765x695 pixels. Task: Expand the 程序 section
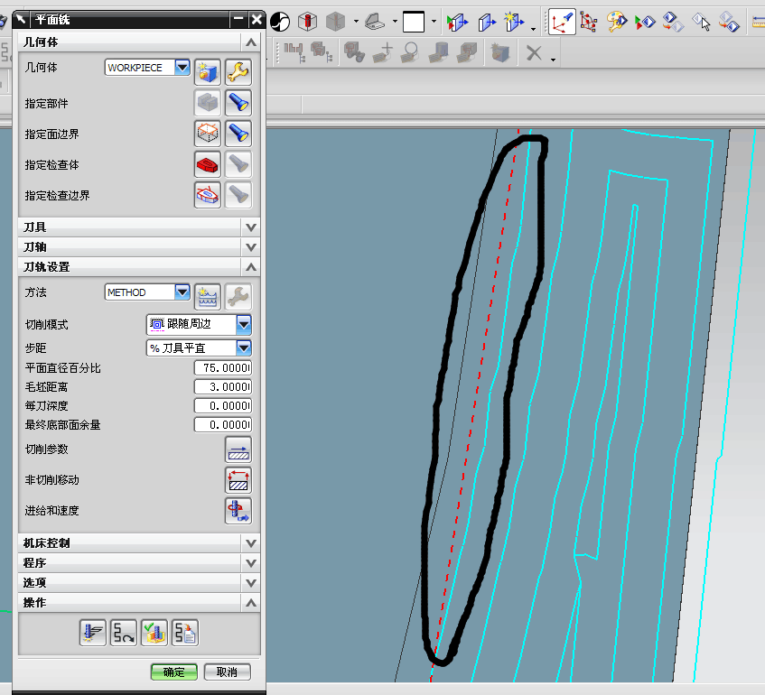(251, 563)
